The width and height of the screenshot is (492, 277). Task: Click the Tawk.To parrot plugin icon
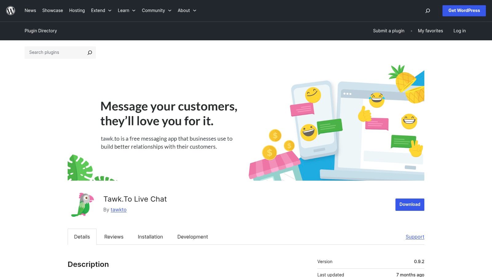point(82,205)
